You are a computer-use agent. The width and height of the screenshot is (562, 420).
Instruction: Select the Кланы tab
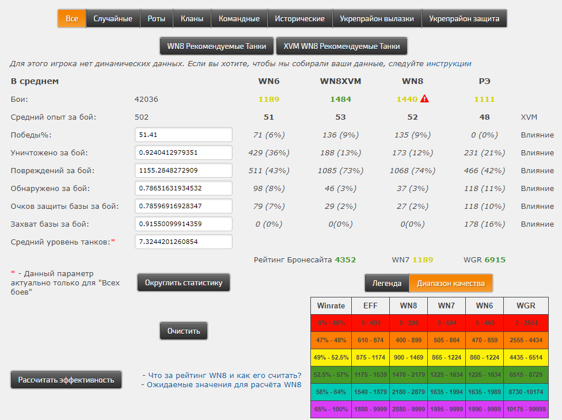[192, 19]
